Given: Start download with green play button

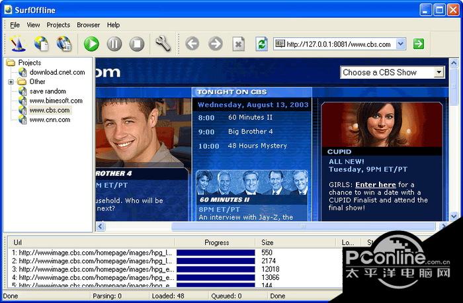Looking at the screenshot, I should [x=91, y=44].
